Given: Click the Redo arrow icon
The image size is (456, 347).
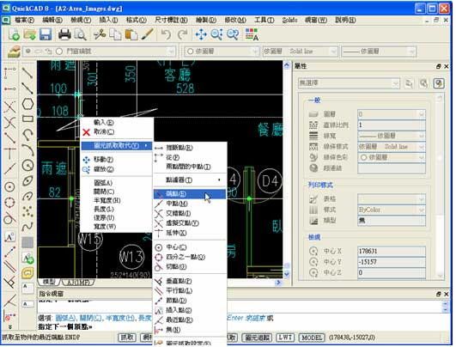Looking at the screenshot, I should (x=182, y=34).
